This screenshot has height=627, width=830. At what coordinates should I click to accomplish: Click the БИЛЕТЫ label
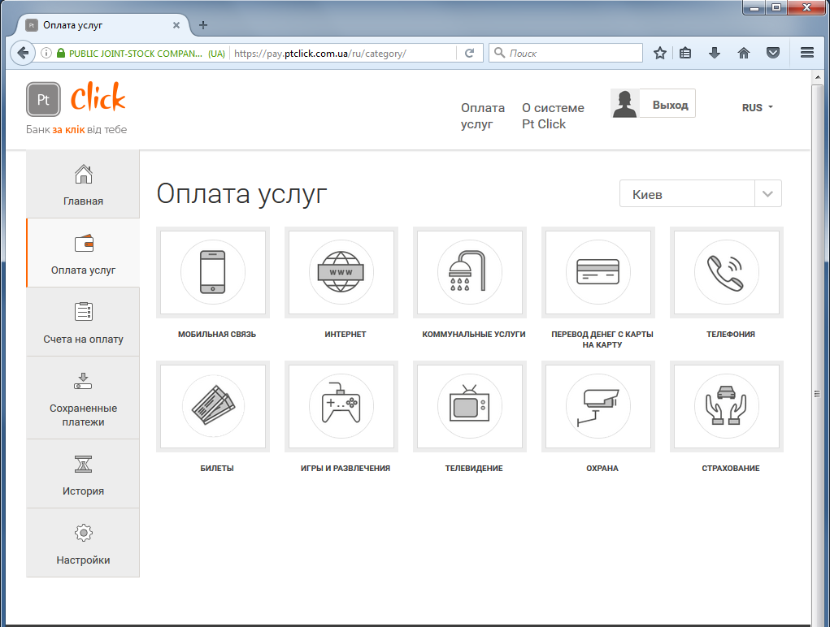[x=217, y=468]
